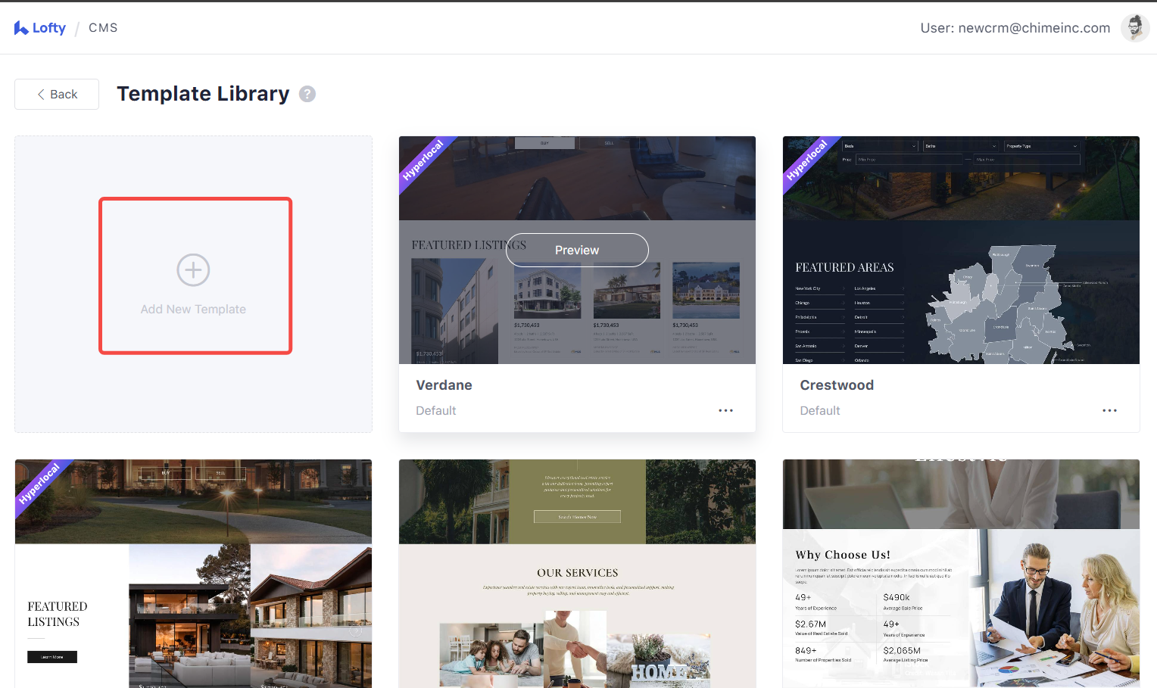Viewport: 1157px width, 688px height.
Task: Open the Verdane more options menu
Action: [x=725, y=410]
